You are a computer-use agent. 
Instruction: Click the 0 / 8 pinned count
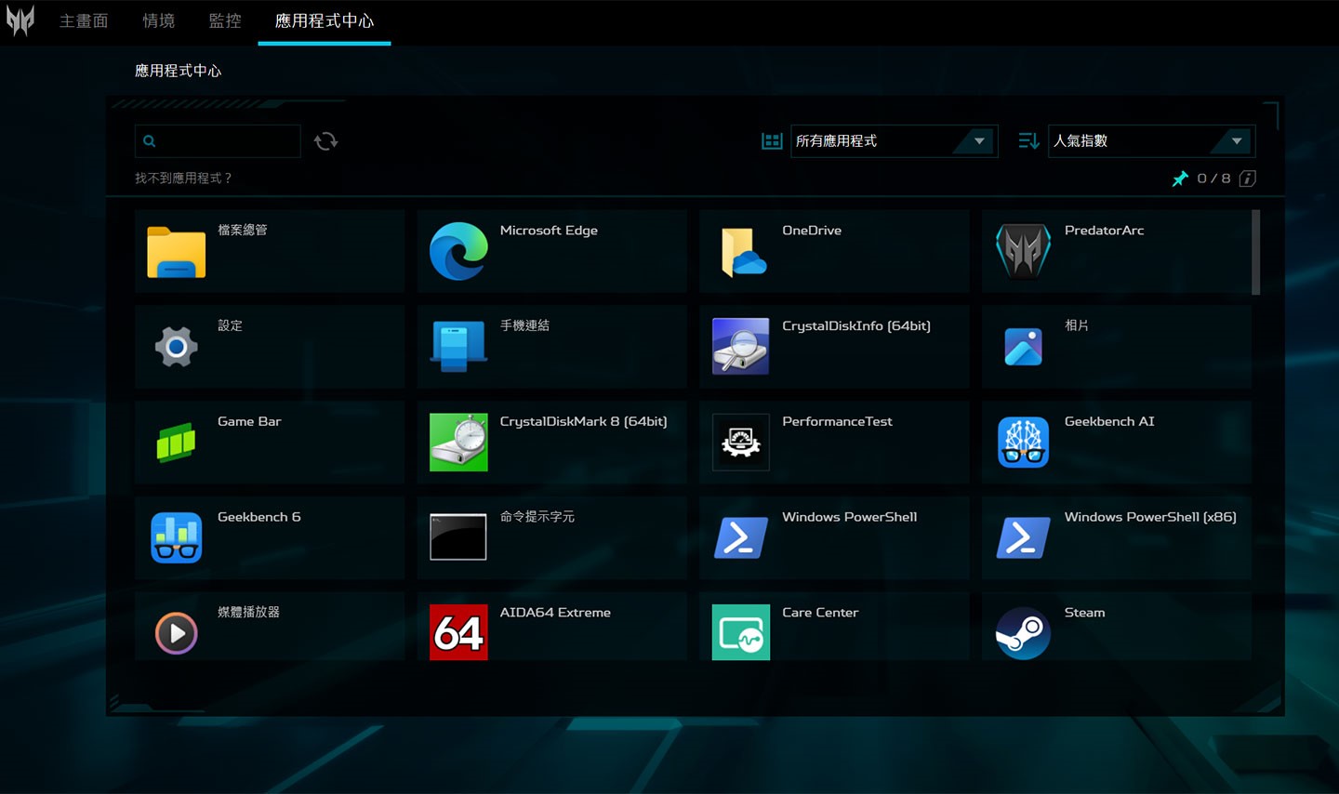tap(1213, 179)
